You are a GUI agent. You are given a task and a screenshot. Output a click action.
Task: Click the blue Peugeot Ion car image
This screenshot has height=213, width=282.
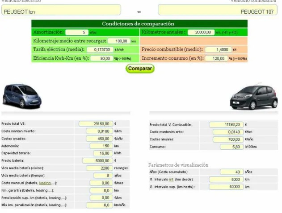point(22,96)
